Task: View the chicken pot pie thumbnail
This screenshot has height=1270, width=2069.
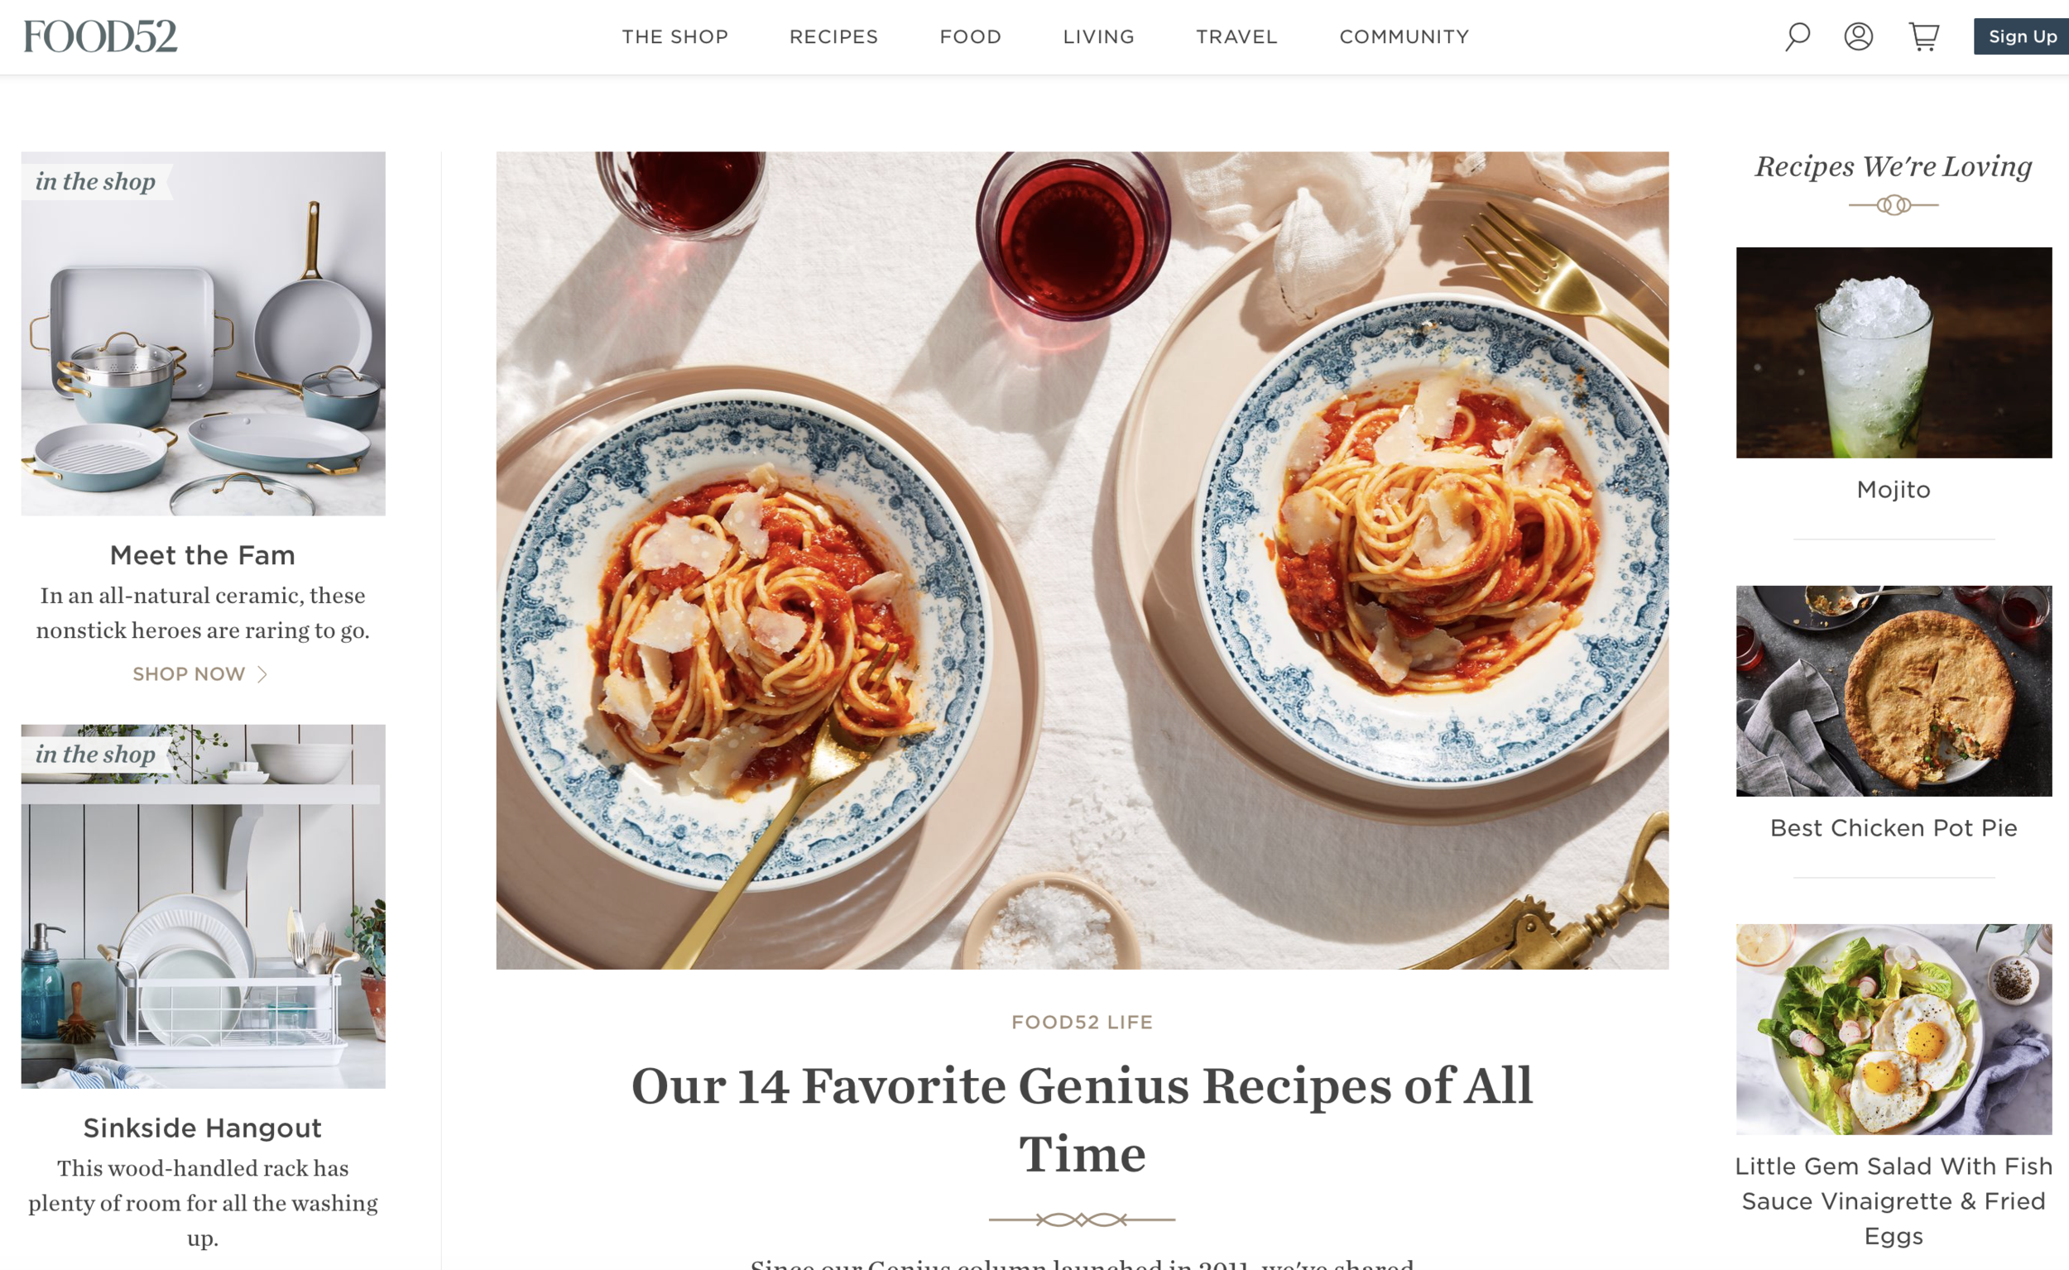Action: [x=1894, y=692]
